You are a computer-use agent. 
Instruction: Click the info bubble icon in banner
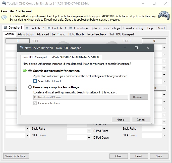[x=4, y=17]
